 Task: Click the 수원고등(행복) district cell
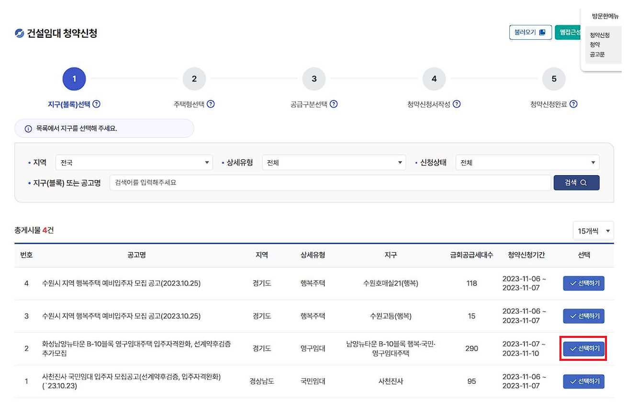(x=391, y=316)
